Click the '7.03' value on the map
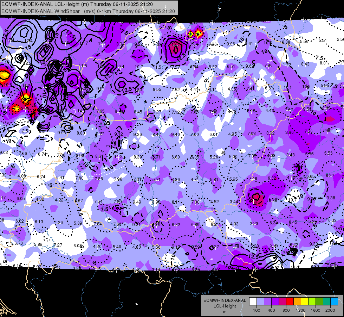Viewport: 344px width, 317px height. (x=252, y=133)
